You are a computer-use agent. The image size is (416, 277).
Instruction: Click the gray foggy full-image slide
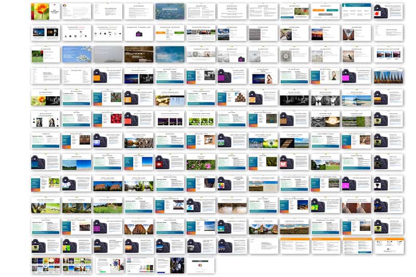(x=108, y=55)
